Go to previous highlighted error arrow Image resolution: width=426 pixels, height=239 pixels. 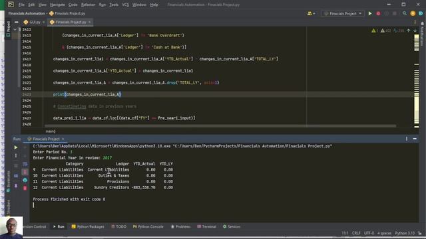[408, 31]
